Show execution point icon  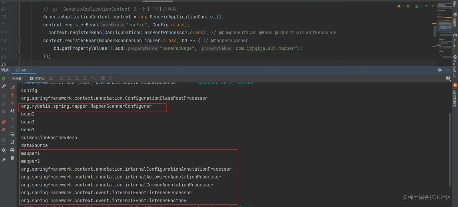[61, 78]
